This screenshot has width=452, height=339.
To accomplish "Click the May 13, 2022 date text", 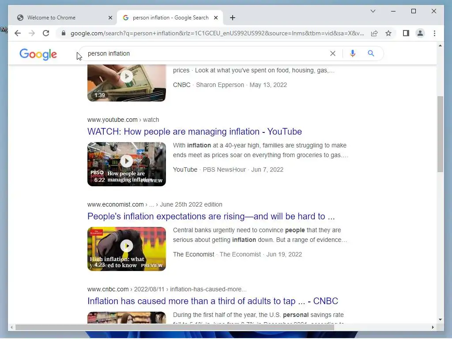I will (x=268, y=85).
